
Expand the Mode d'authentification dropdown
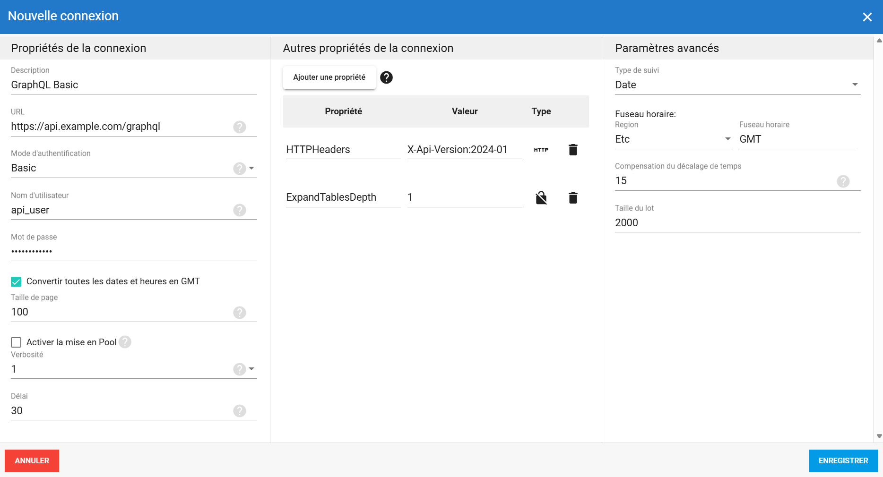(251, 168)
